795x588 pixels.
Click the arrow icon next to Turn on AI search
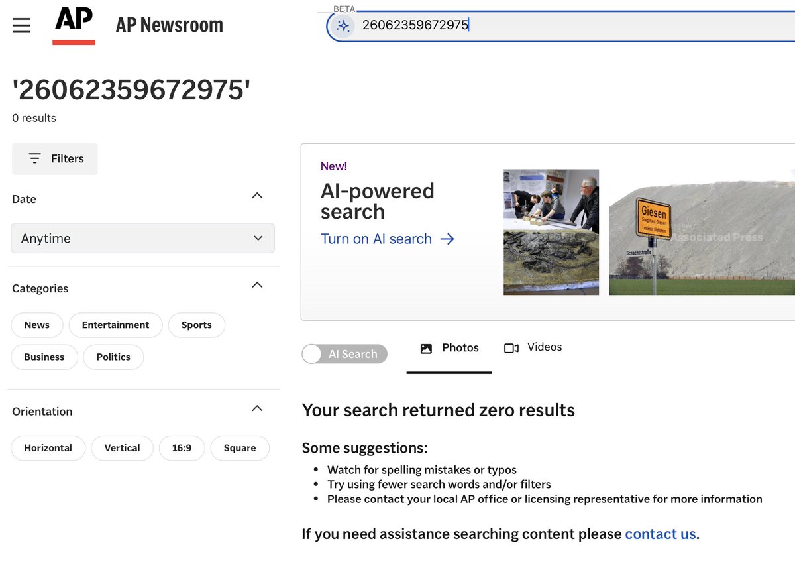tap(447, 239)
